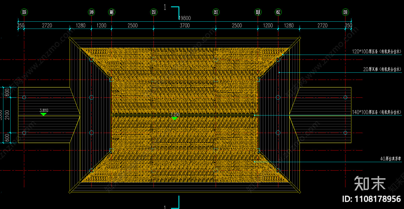Click the 600 dimension below 2100

[7, 138]
